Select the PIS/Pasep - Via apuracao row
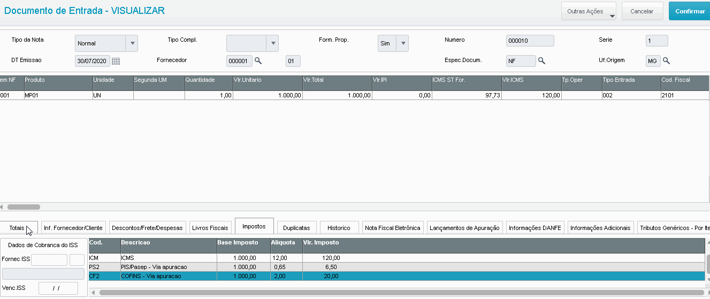 (396, 267)
